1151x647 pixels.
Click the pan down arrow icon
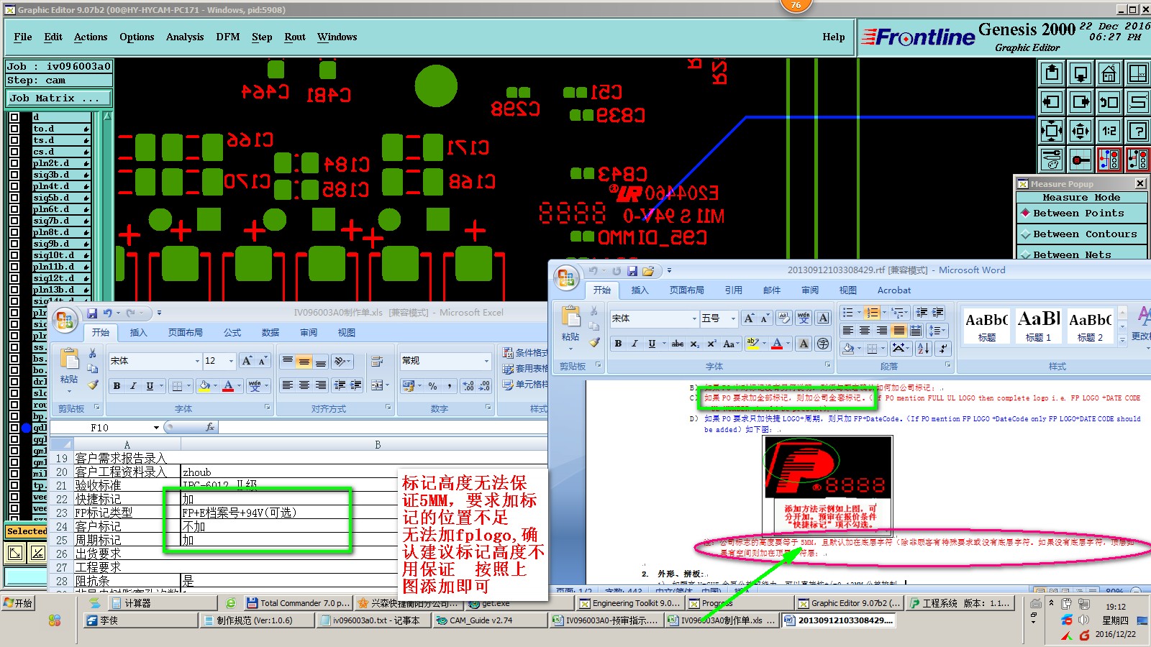click(x=1081, y=73)
